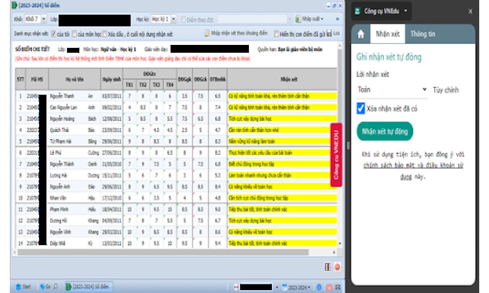
Task: Click the grade table's vertical scrollbar down arrow
Action: [x=340, y=244]
